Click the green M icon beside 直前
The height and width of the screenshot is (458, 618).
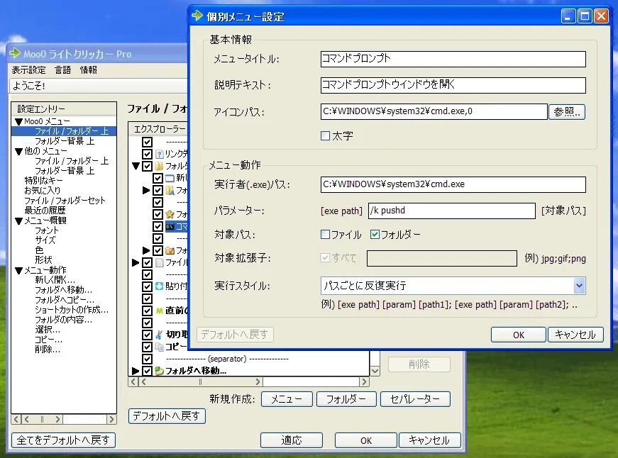click(x=159, y=311)
